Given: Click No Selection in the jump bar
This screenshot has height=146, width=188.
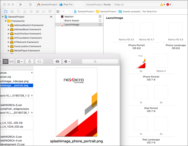Looking at the screenshot, I should (150, 11).
